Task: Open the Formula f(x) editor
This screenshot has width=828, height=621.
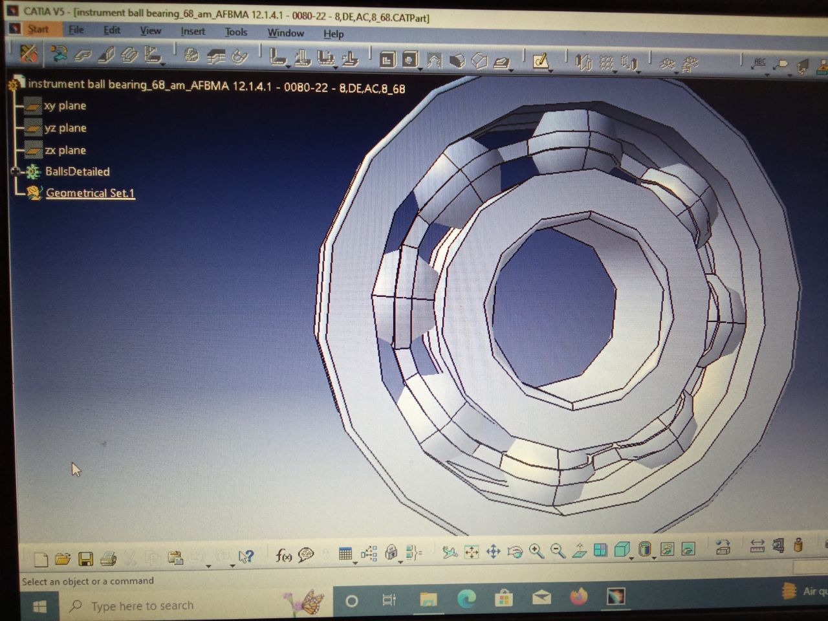Action: [x=283, y=555]
